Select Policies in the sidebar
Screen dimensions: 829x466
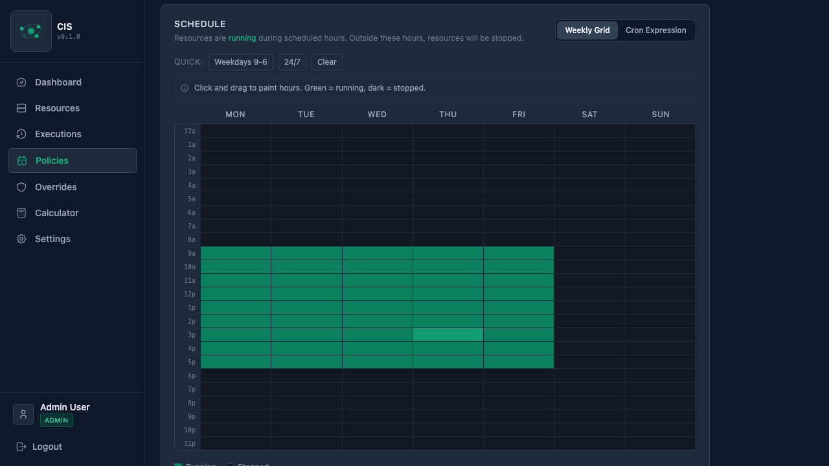tap(72, 161)
